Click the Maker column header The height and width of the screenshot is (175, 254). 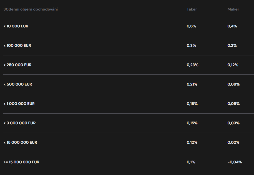tap(233, 9)
